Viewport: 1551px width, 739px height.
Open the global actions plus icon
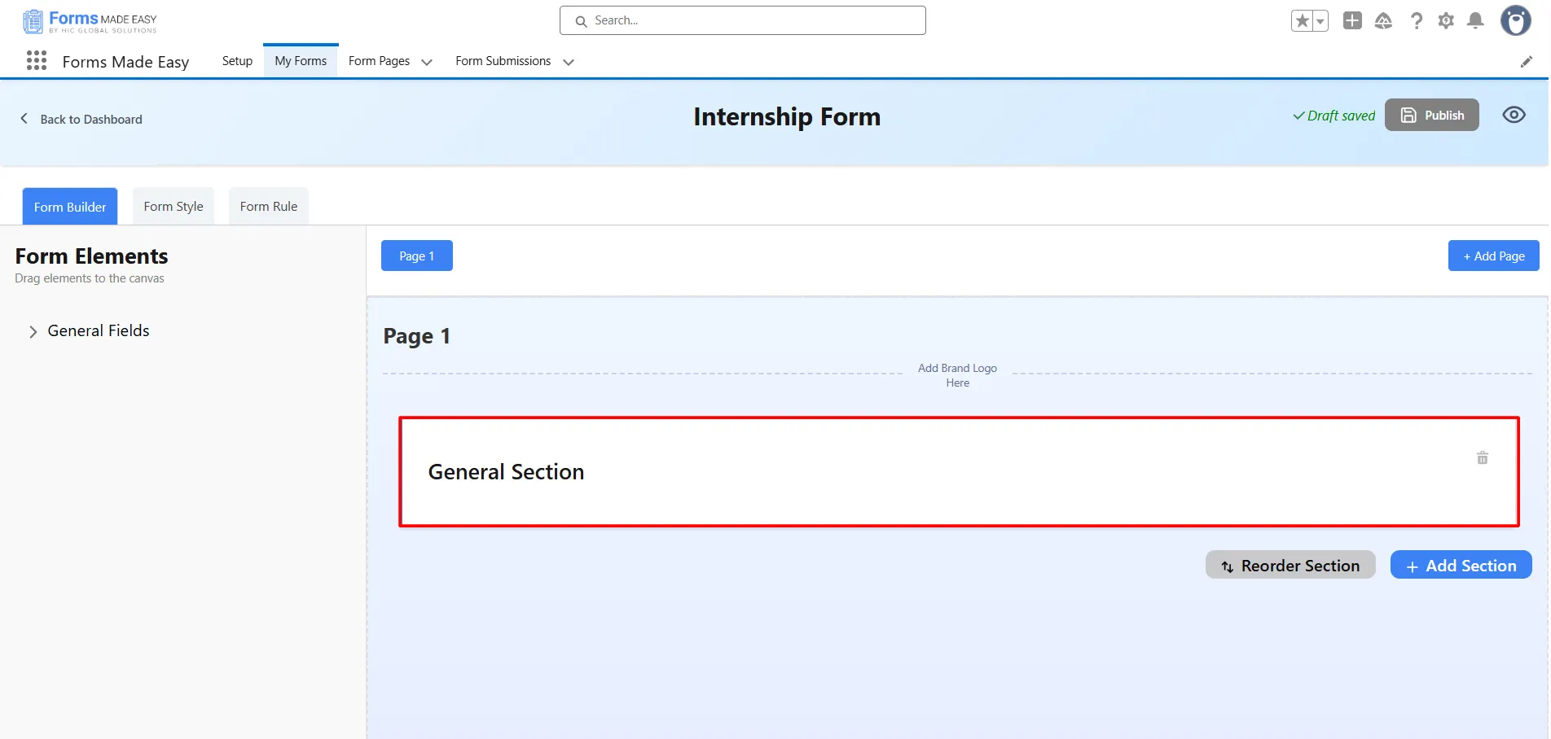(x=1352, y=21)
